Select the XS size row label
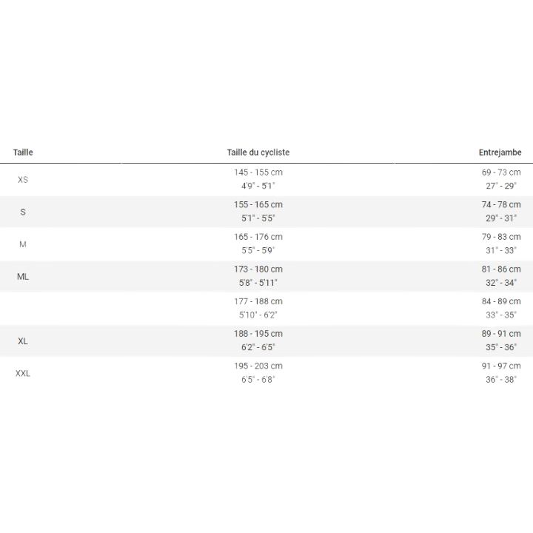The width and height of the screenshot is (533, 533). coord(23,180)
